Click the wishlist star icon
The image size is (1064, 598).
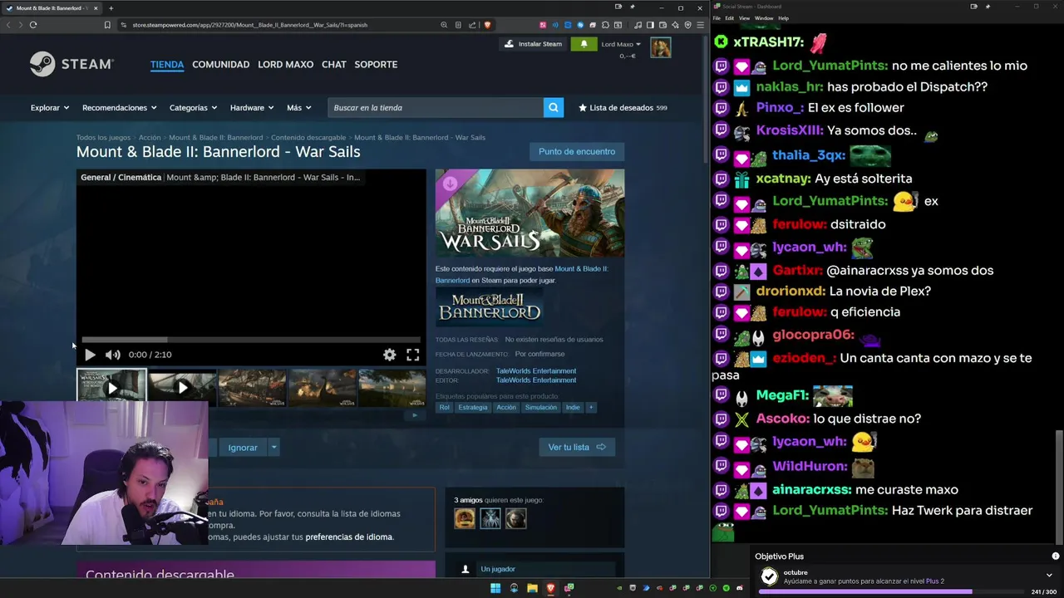[583, 107]
